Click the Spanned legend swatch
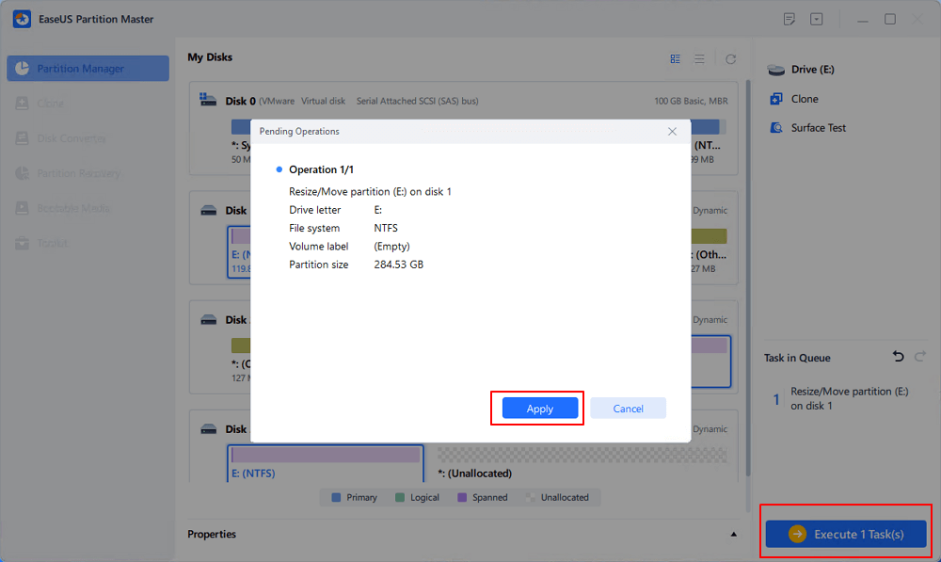The image size is (941, 562). pyautogui.click(x=462, y=497)
